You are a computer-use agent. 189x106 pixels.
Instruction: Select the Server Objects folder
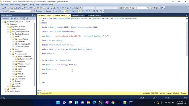[x=15, y=91]
